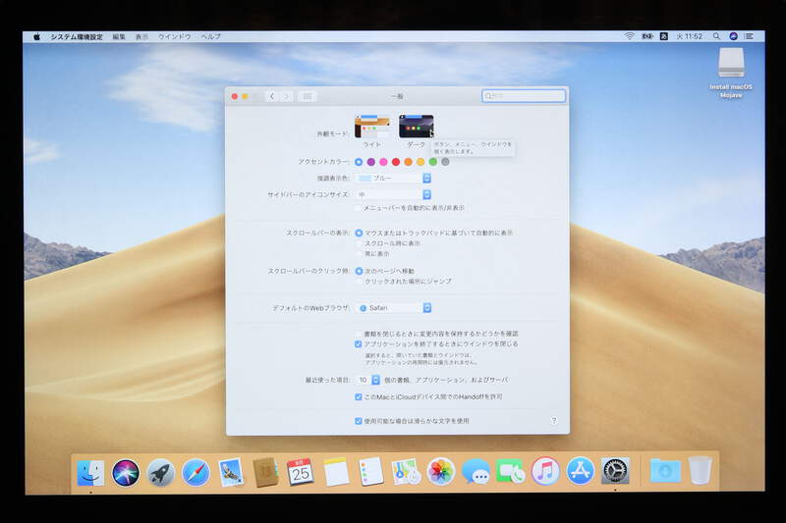Open Photos app in Dock
This screenshot has height=523, width=786.
tap(440, 472)
